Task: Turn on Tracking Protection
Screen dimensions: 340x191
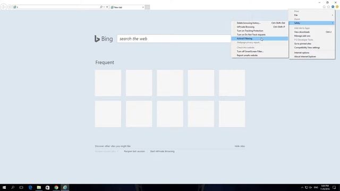Action: click(x=260, y=31)
